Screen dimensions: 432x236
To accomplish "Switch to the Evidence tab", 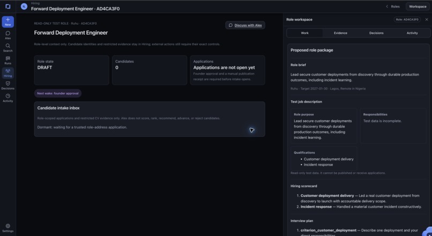I will click(x=340, y=33).
